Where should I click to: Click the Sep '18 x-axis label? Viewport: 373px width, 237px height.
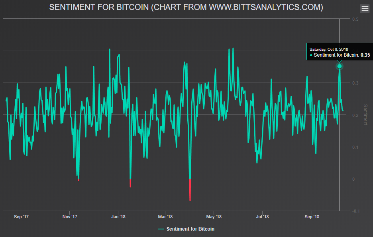pos(312,217)
